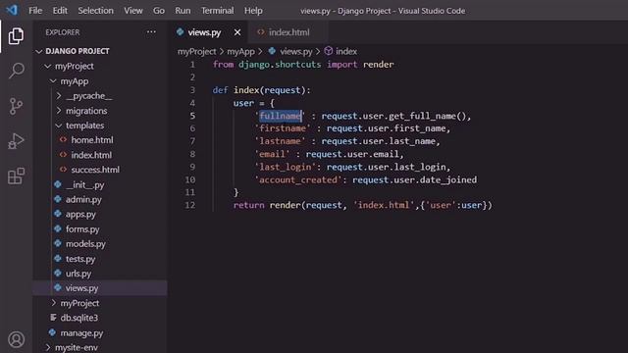Click myProject in the breadcrumb
The width and height of the screenshot is (628, 353).
[196, 51]
